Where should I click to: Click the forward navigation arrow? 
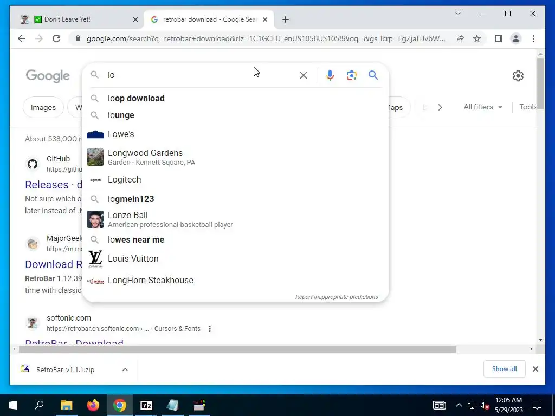(x=39, y=38)
